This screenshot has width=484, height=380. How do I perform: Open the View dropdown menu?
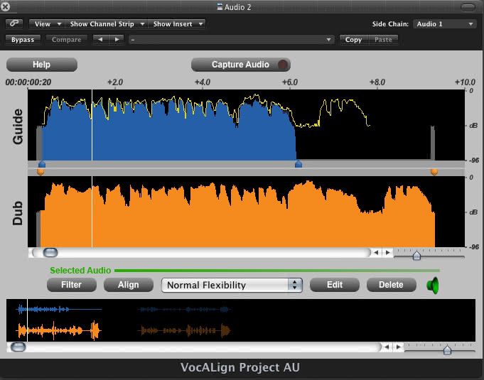pyautogui.click(x=47, y=23)
